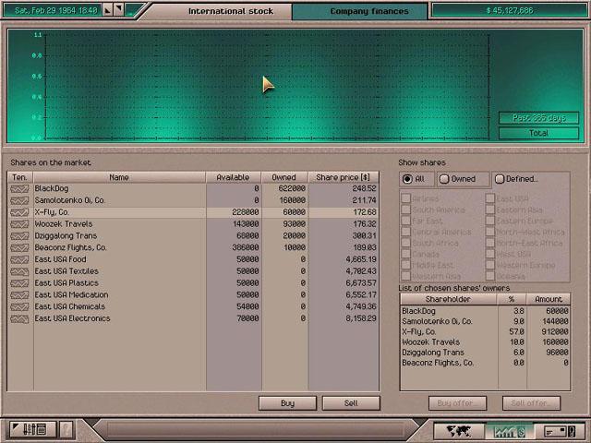Click the trend icon beside Woozek Travels
Image resolution: width=591 pixels, height=443 pixels.
[x=19, y=224]
